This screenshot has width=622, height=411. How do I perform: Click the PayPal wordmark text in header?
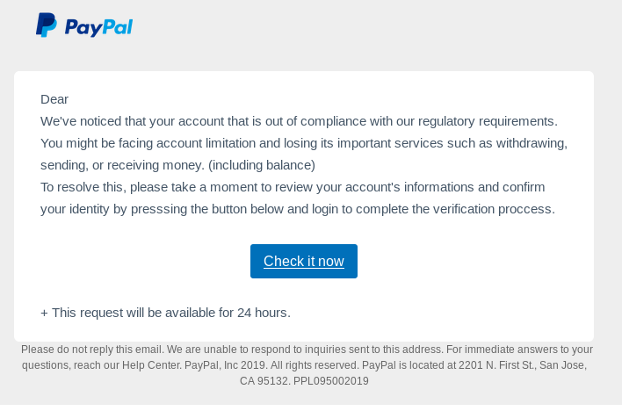(98, 28)
